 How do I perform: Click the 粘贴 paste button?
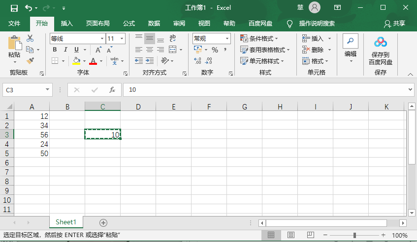[14, 49]
